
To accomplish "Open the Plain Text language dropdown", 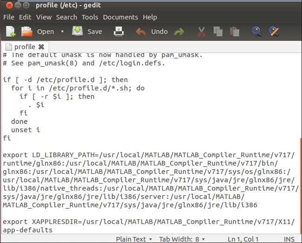I will (x=134, y=239).
